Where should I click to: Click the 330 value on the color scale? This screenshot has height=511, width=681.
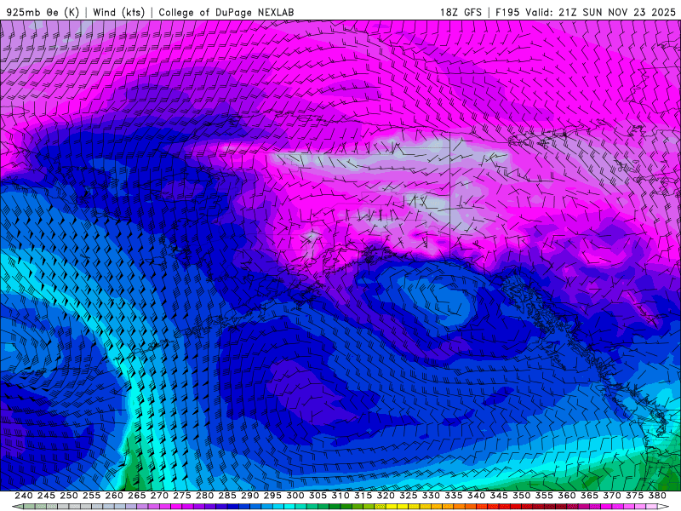(x=431, y=496)
